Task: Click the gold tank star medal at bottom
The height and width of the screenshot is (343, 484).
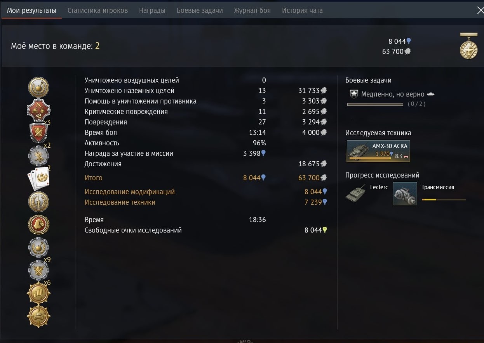Action: (x=38, y=317)
